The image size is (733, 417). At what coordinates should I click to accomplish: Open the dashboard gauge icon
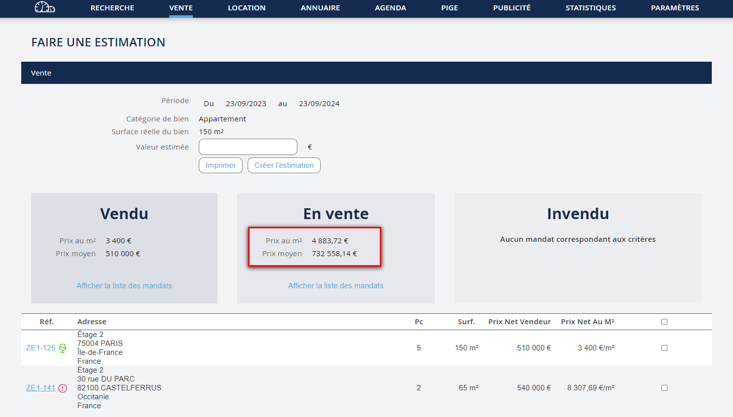tap(44, 7)
